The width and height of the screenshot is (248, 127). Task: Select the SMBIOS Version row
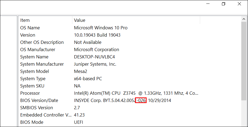tap(36, 108)
